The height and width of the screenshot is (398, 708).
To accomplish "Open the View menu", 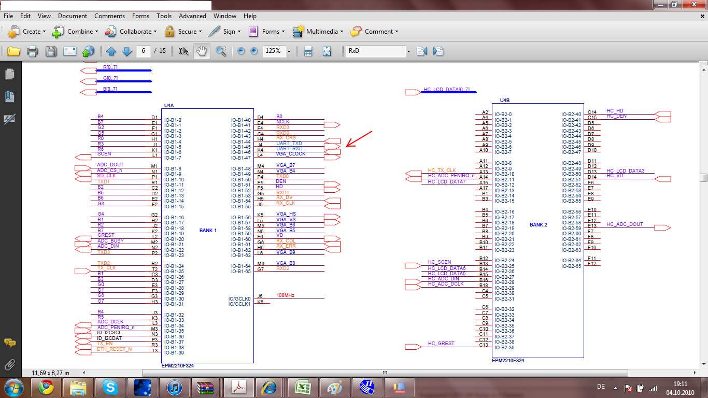I will coord(45,16).
